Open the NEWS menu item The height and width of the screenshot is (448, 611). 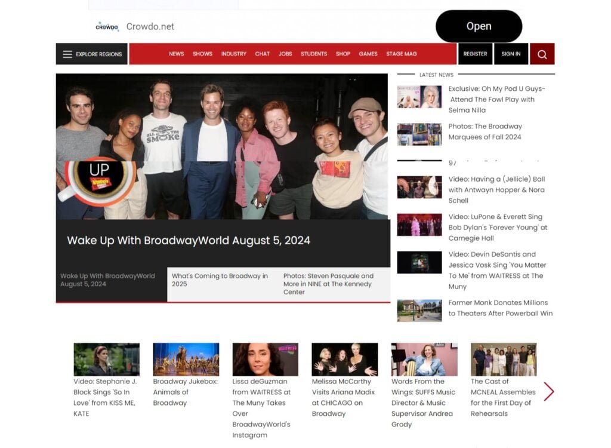(176, 54)
